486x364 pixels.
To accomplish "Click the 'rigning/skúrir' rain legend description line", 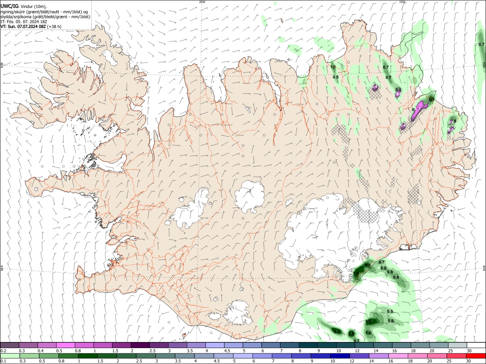I will [44, 11].
